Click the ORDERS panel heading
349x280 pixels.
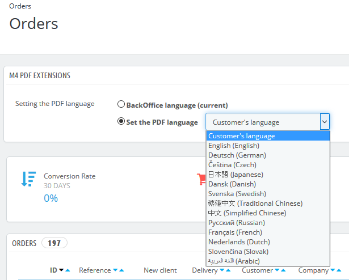pos(24,243)
